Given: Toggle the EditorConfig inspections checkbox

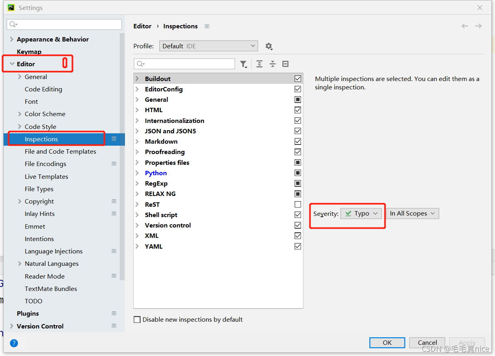Looking at the screenshot, I should point(298,89).
